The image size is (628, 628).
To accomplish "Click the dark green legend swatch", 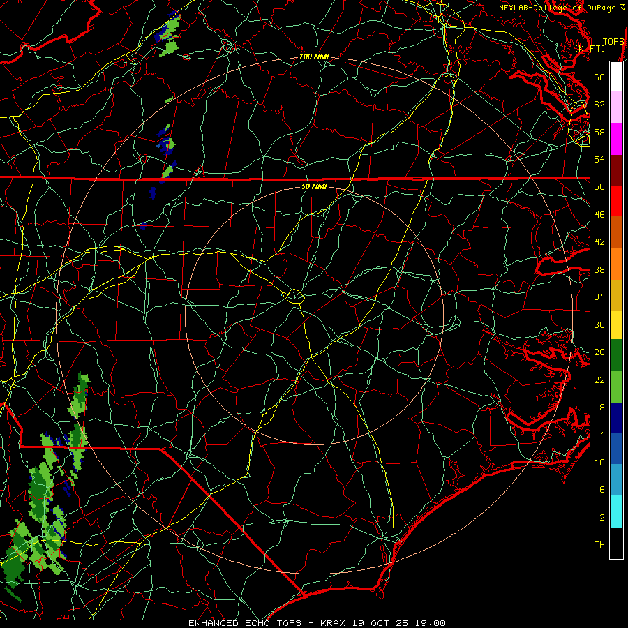I will (616, 355).
